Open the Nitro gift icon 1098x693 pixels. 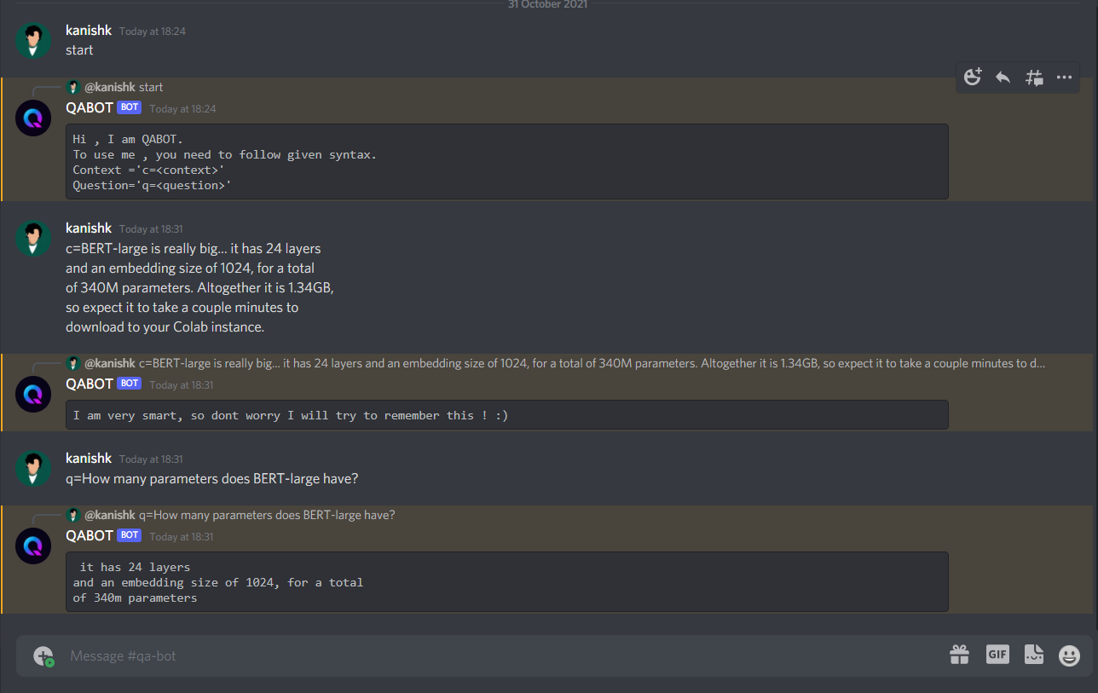960,655
